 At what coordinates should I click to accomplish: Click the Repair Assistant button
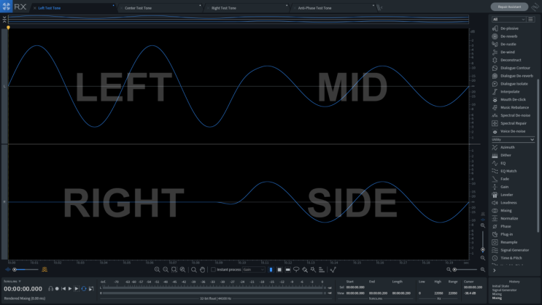pyautogui.click(x=509, y=7)
